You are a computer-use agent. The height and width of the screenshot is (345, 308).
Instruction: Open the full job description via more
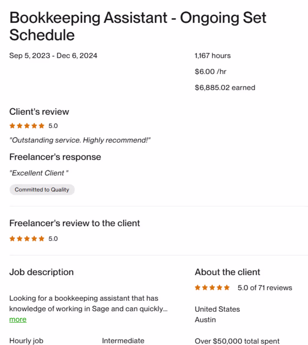click(x=18, y=319)
